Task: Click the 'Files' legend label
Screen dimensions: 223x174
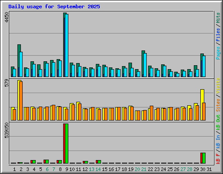Action: (218, 35)
